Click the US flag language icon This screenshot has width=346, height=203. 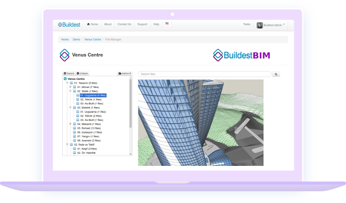pos(167,23)
